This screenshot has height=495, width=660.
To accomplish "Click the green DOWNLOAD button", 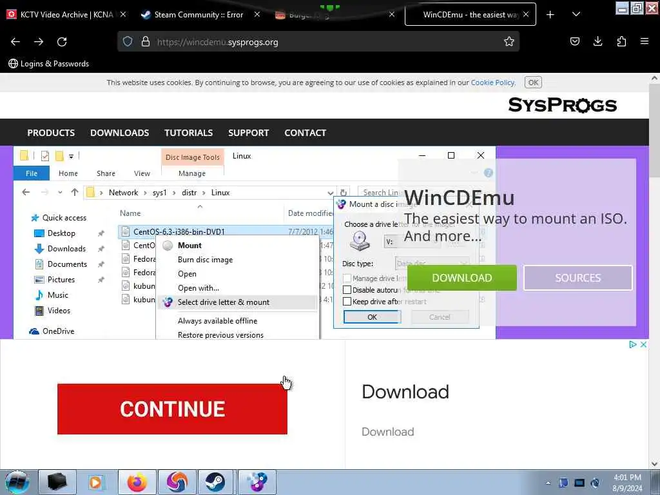I will tap(461, 278).
